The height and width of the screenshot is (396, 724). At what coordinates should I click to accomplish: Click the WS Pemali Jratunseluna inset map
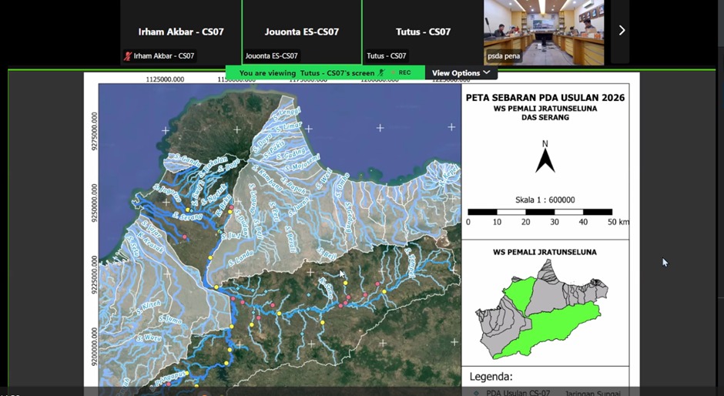tap(541, 310)
